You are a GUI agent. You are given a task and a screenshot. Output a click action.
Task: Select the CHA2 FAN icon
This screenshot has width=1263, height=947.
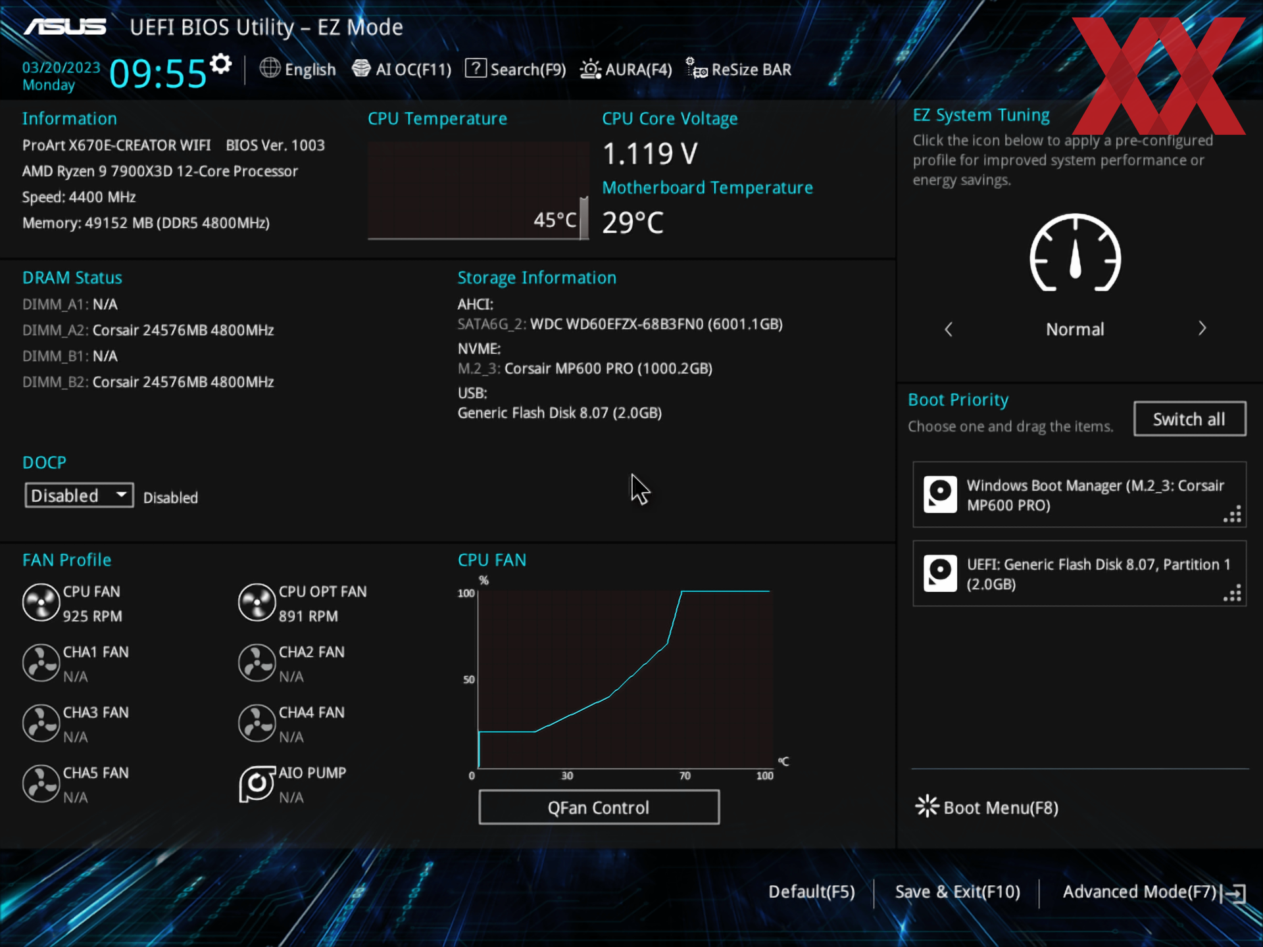(x=257, y=663)
